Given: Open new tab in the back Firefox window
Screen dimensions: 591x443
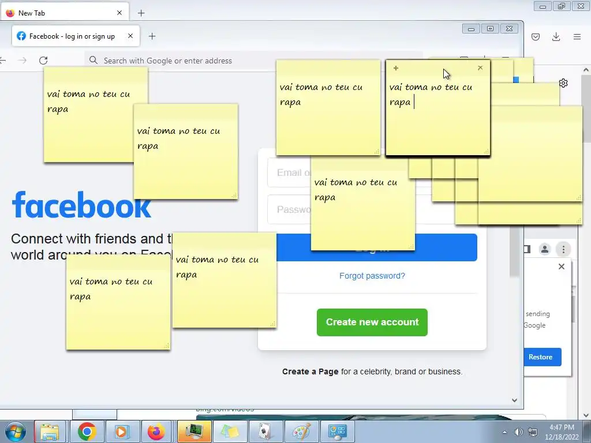Looking at the screenshot, I should pos(141,13).
